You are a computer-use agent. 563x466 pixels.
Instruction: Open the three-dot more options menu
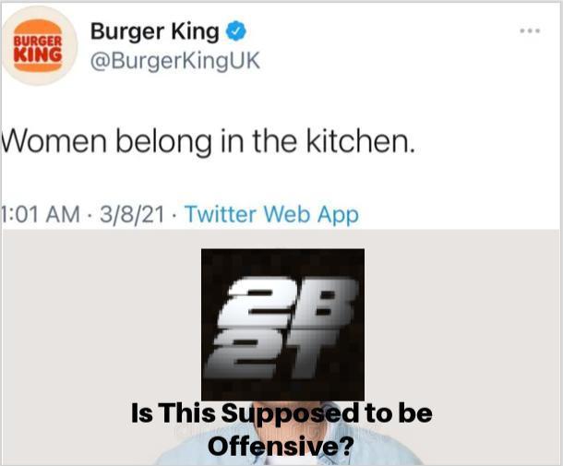(530, 30)
